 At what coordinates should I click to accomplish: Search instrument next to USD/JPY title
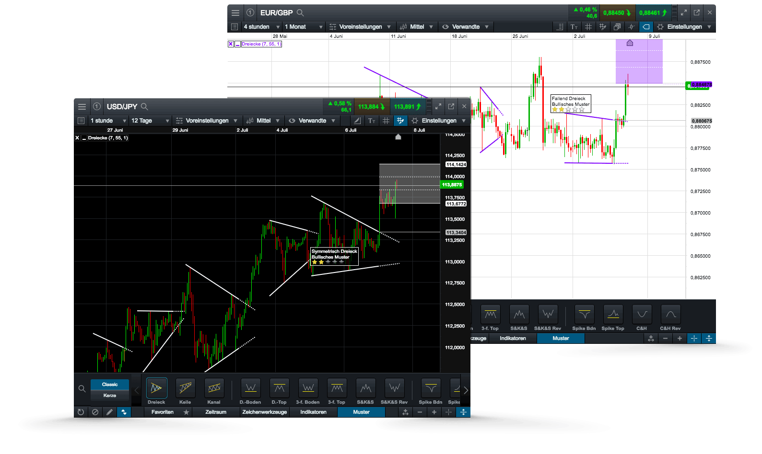click(144, 107)
